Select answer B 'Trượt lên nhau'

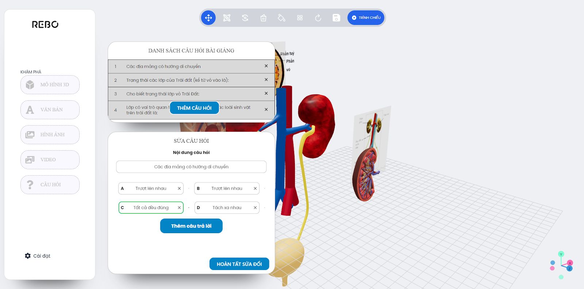coord(227,188)
